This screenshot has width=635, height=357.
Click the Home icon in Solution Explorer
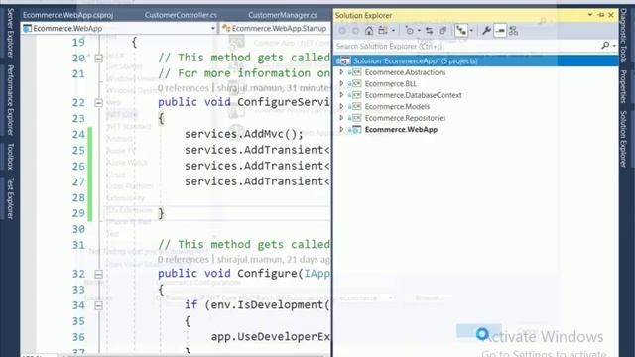(x=369, y=31)
